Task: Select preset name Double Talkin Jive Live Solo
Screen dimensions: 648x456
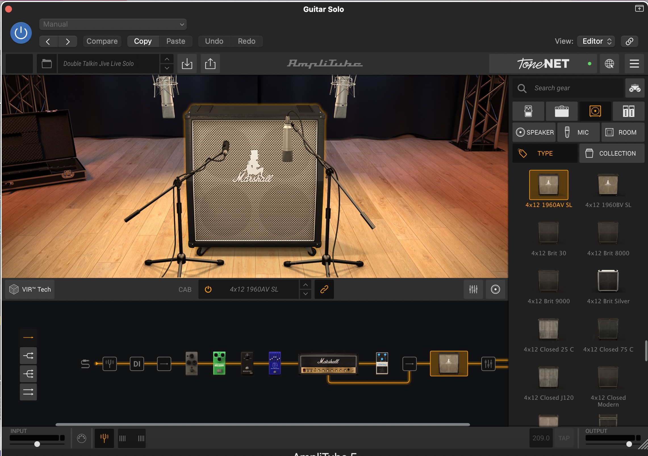Action: coord(108,64)
